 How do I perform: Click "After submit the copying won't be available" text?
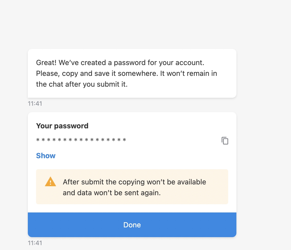(134, 182)
